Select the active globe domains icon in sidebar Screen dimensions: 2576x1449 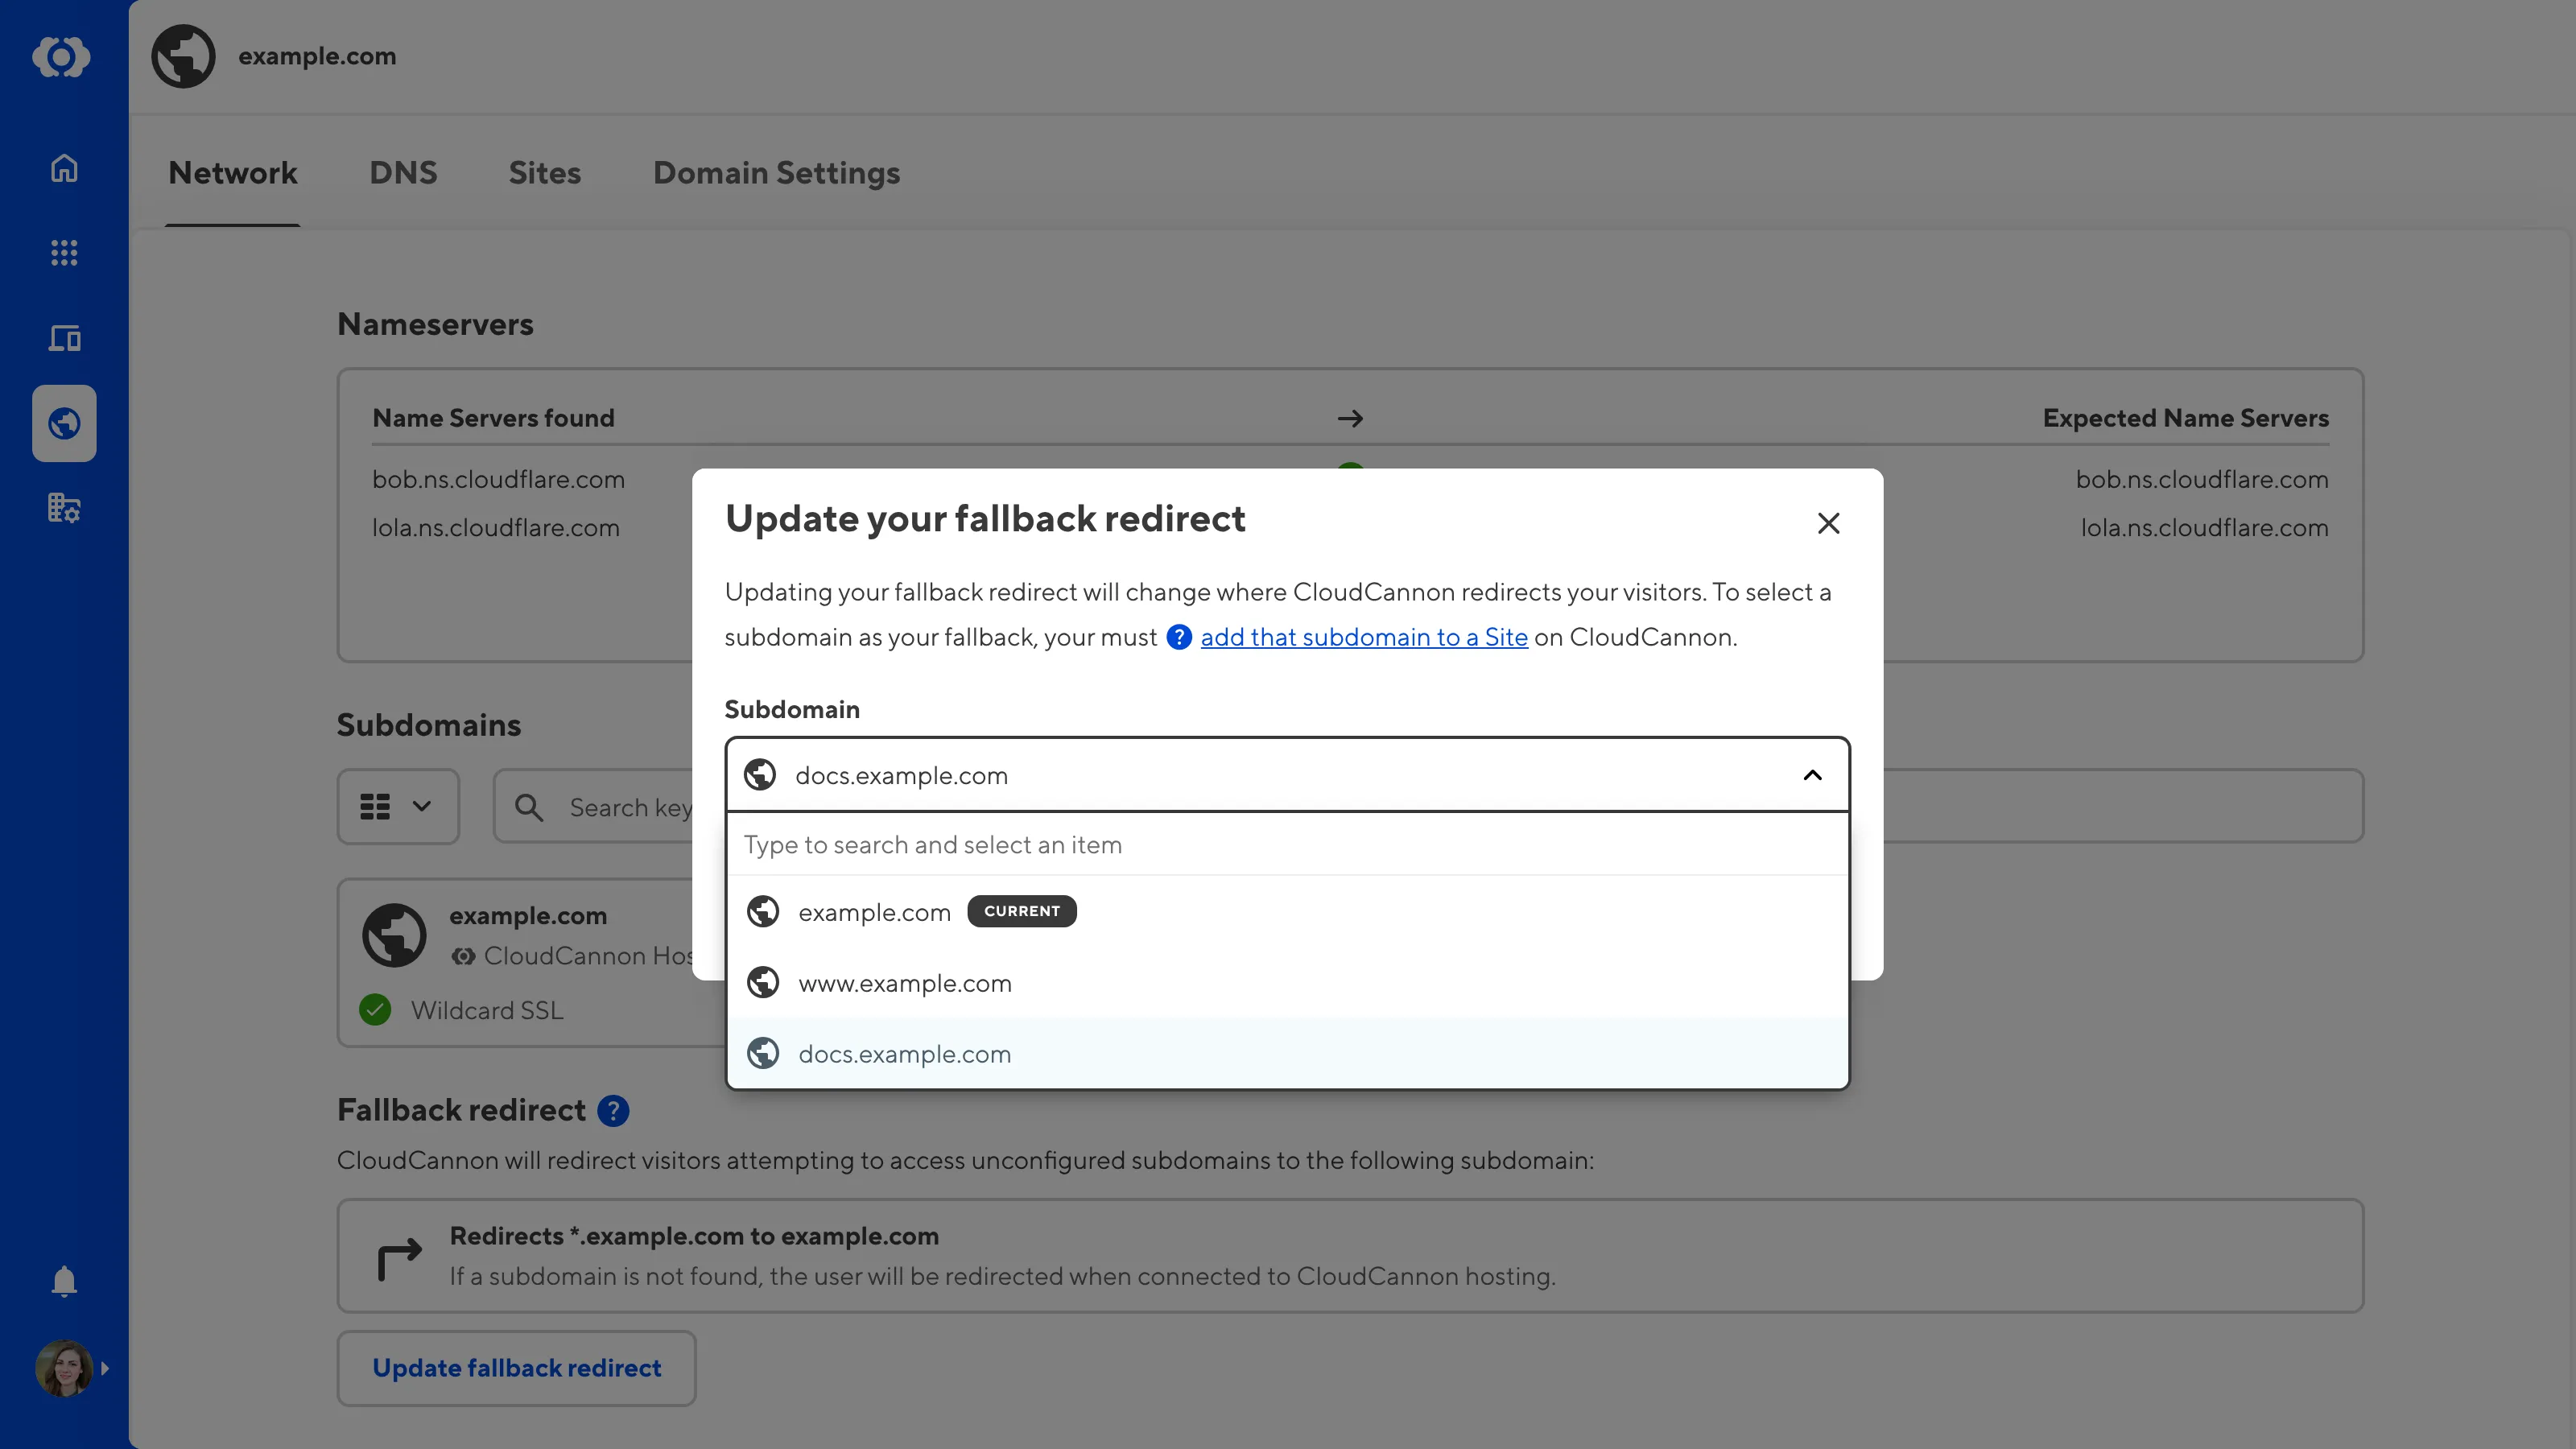[x=63, y=423]
